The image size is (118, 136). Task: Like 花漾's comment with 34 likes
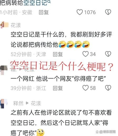[85, 54]
